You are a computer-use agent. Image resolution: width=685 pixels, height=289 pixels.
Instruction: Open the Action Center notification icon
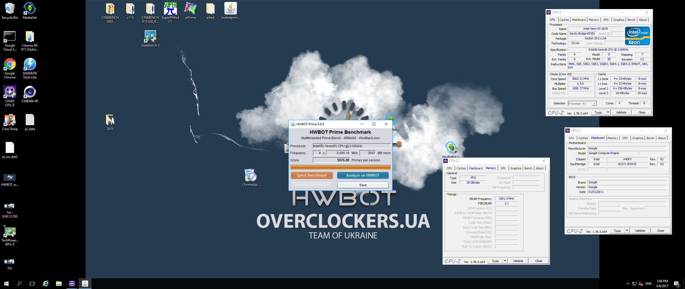coord(677,284)
